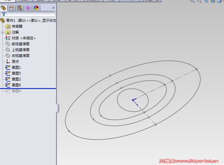Collapse the feature tree panel handle
Image resolution: width=224 pixels, height=165 pixels.
[58, 108]
